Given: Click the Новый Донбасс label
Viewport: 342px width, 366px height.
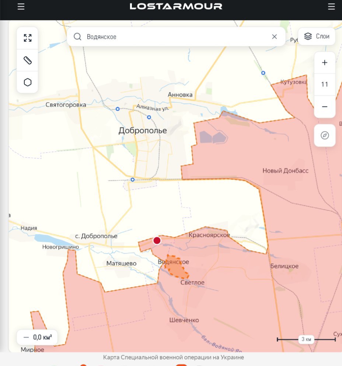Looking at the screenshot, I should [285, 171].
